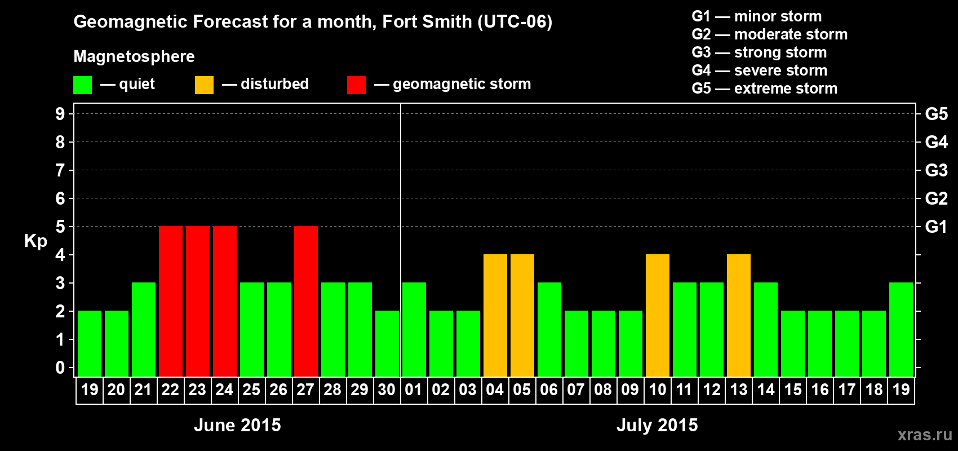958x451 pixels.
Task: Select the orange bar for July 05
Action: pyautogui.click(x=522, y=316)
